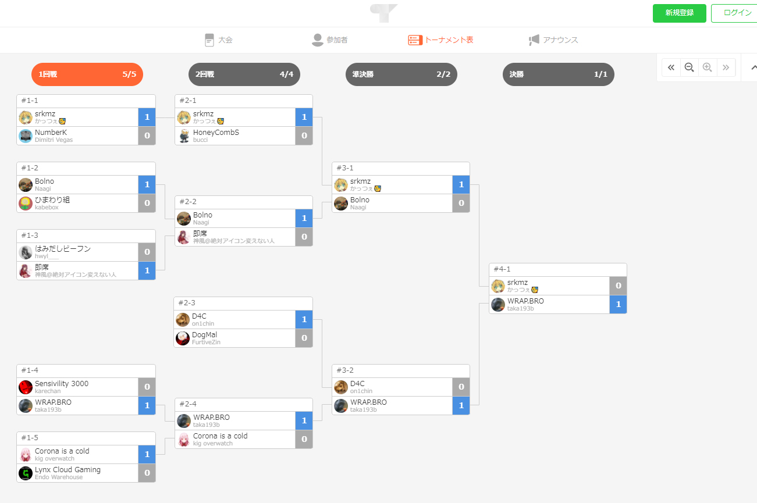Switch to the アナウンス tab

(x=553, y=40)
